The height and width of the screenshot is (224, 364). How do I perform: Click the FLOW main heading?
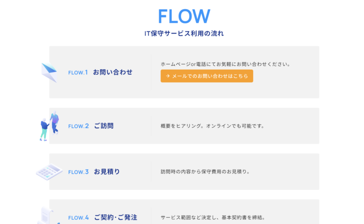coord(184,16)
